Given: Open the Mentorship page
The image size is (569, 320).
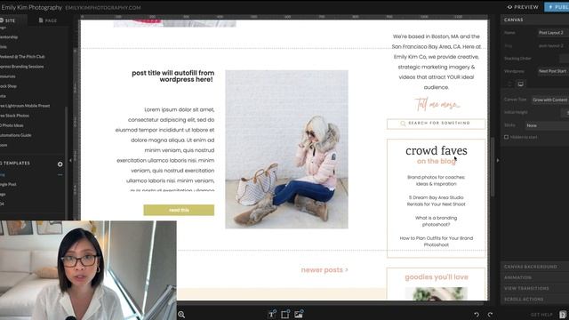Looking at the screenshot, I should (9, 37).
